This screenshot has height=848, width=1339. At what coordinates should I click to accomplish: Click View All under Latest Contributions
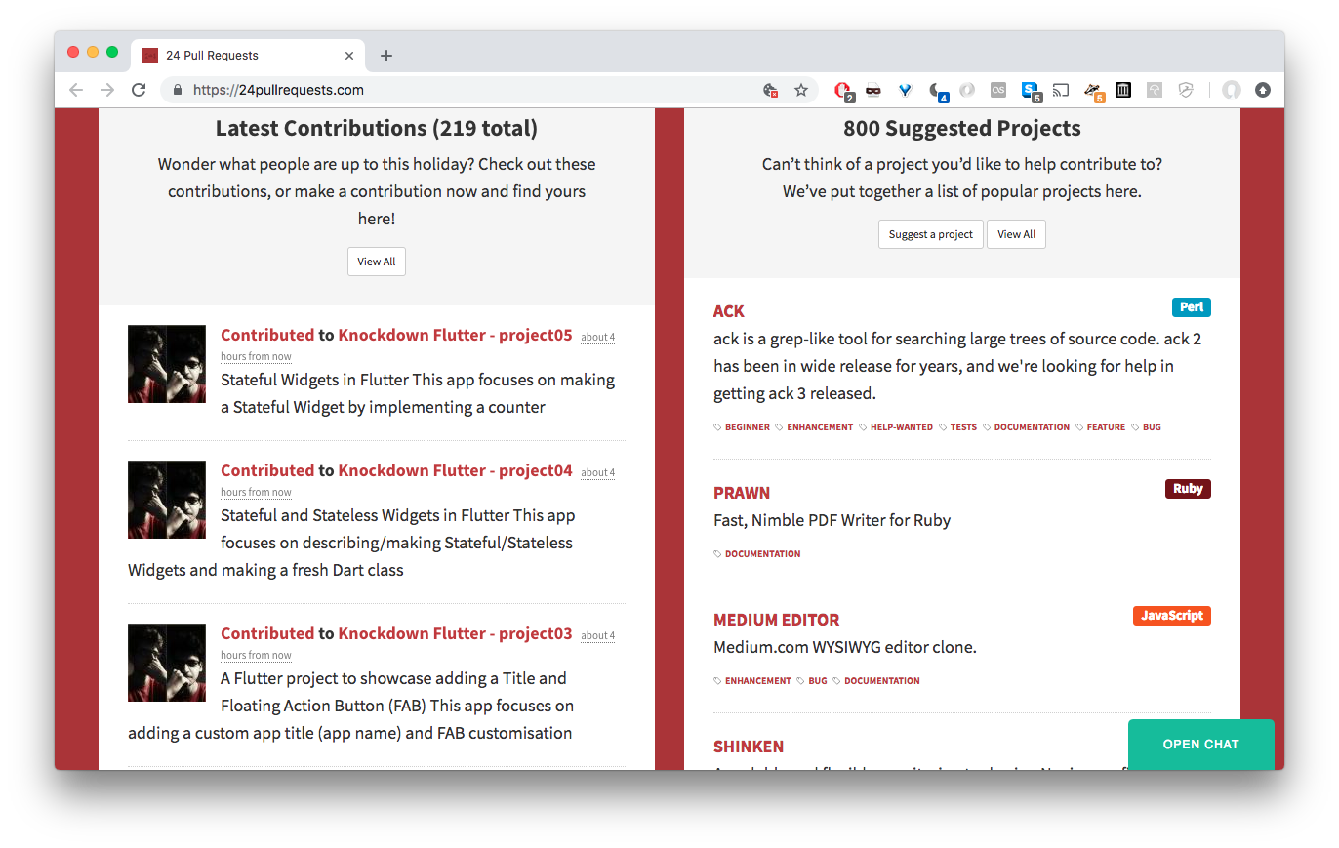point(377,262)
